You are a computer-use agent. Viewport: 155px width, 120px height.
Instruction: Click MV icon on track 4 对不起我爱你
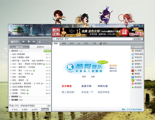tap(44, 64)
